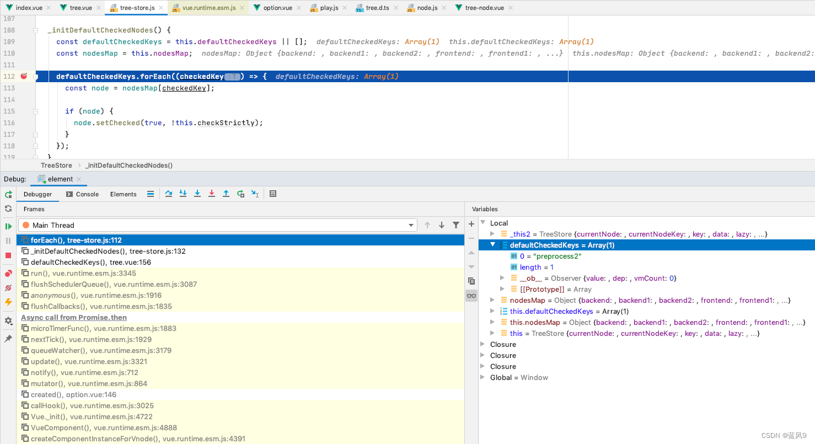Screen dimensions: 815x444
Task: Click the Step Out toolbar icon
Action: point(226,194)
